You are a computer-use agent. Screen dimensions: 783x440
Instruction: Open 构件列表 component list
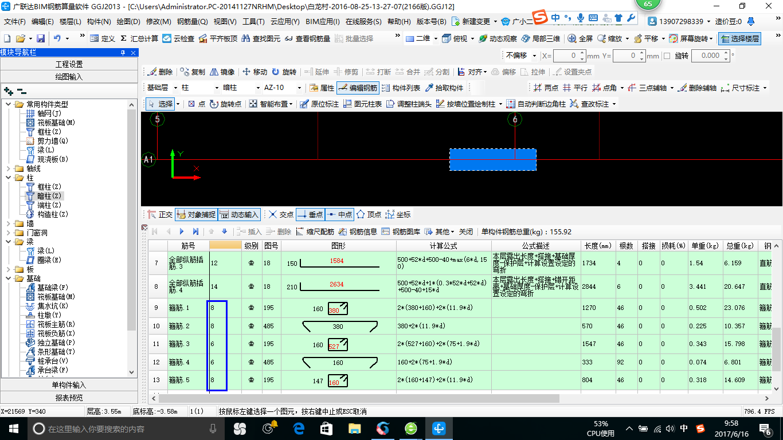(401, 88)
